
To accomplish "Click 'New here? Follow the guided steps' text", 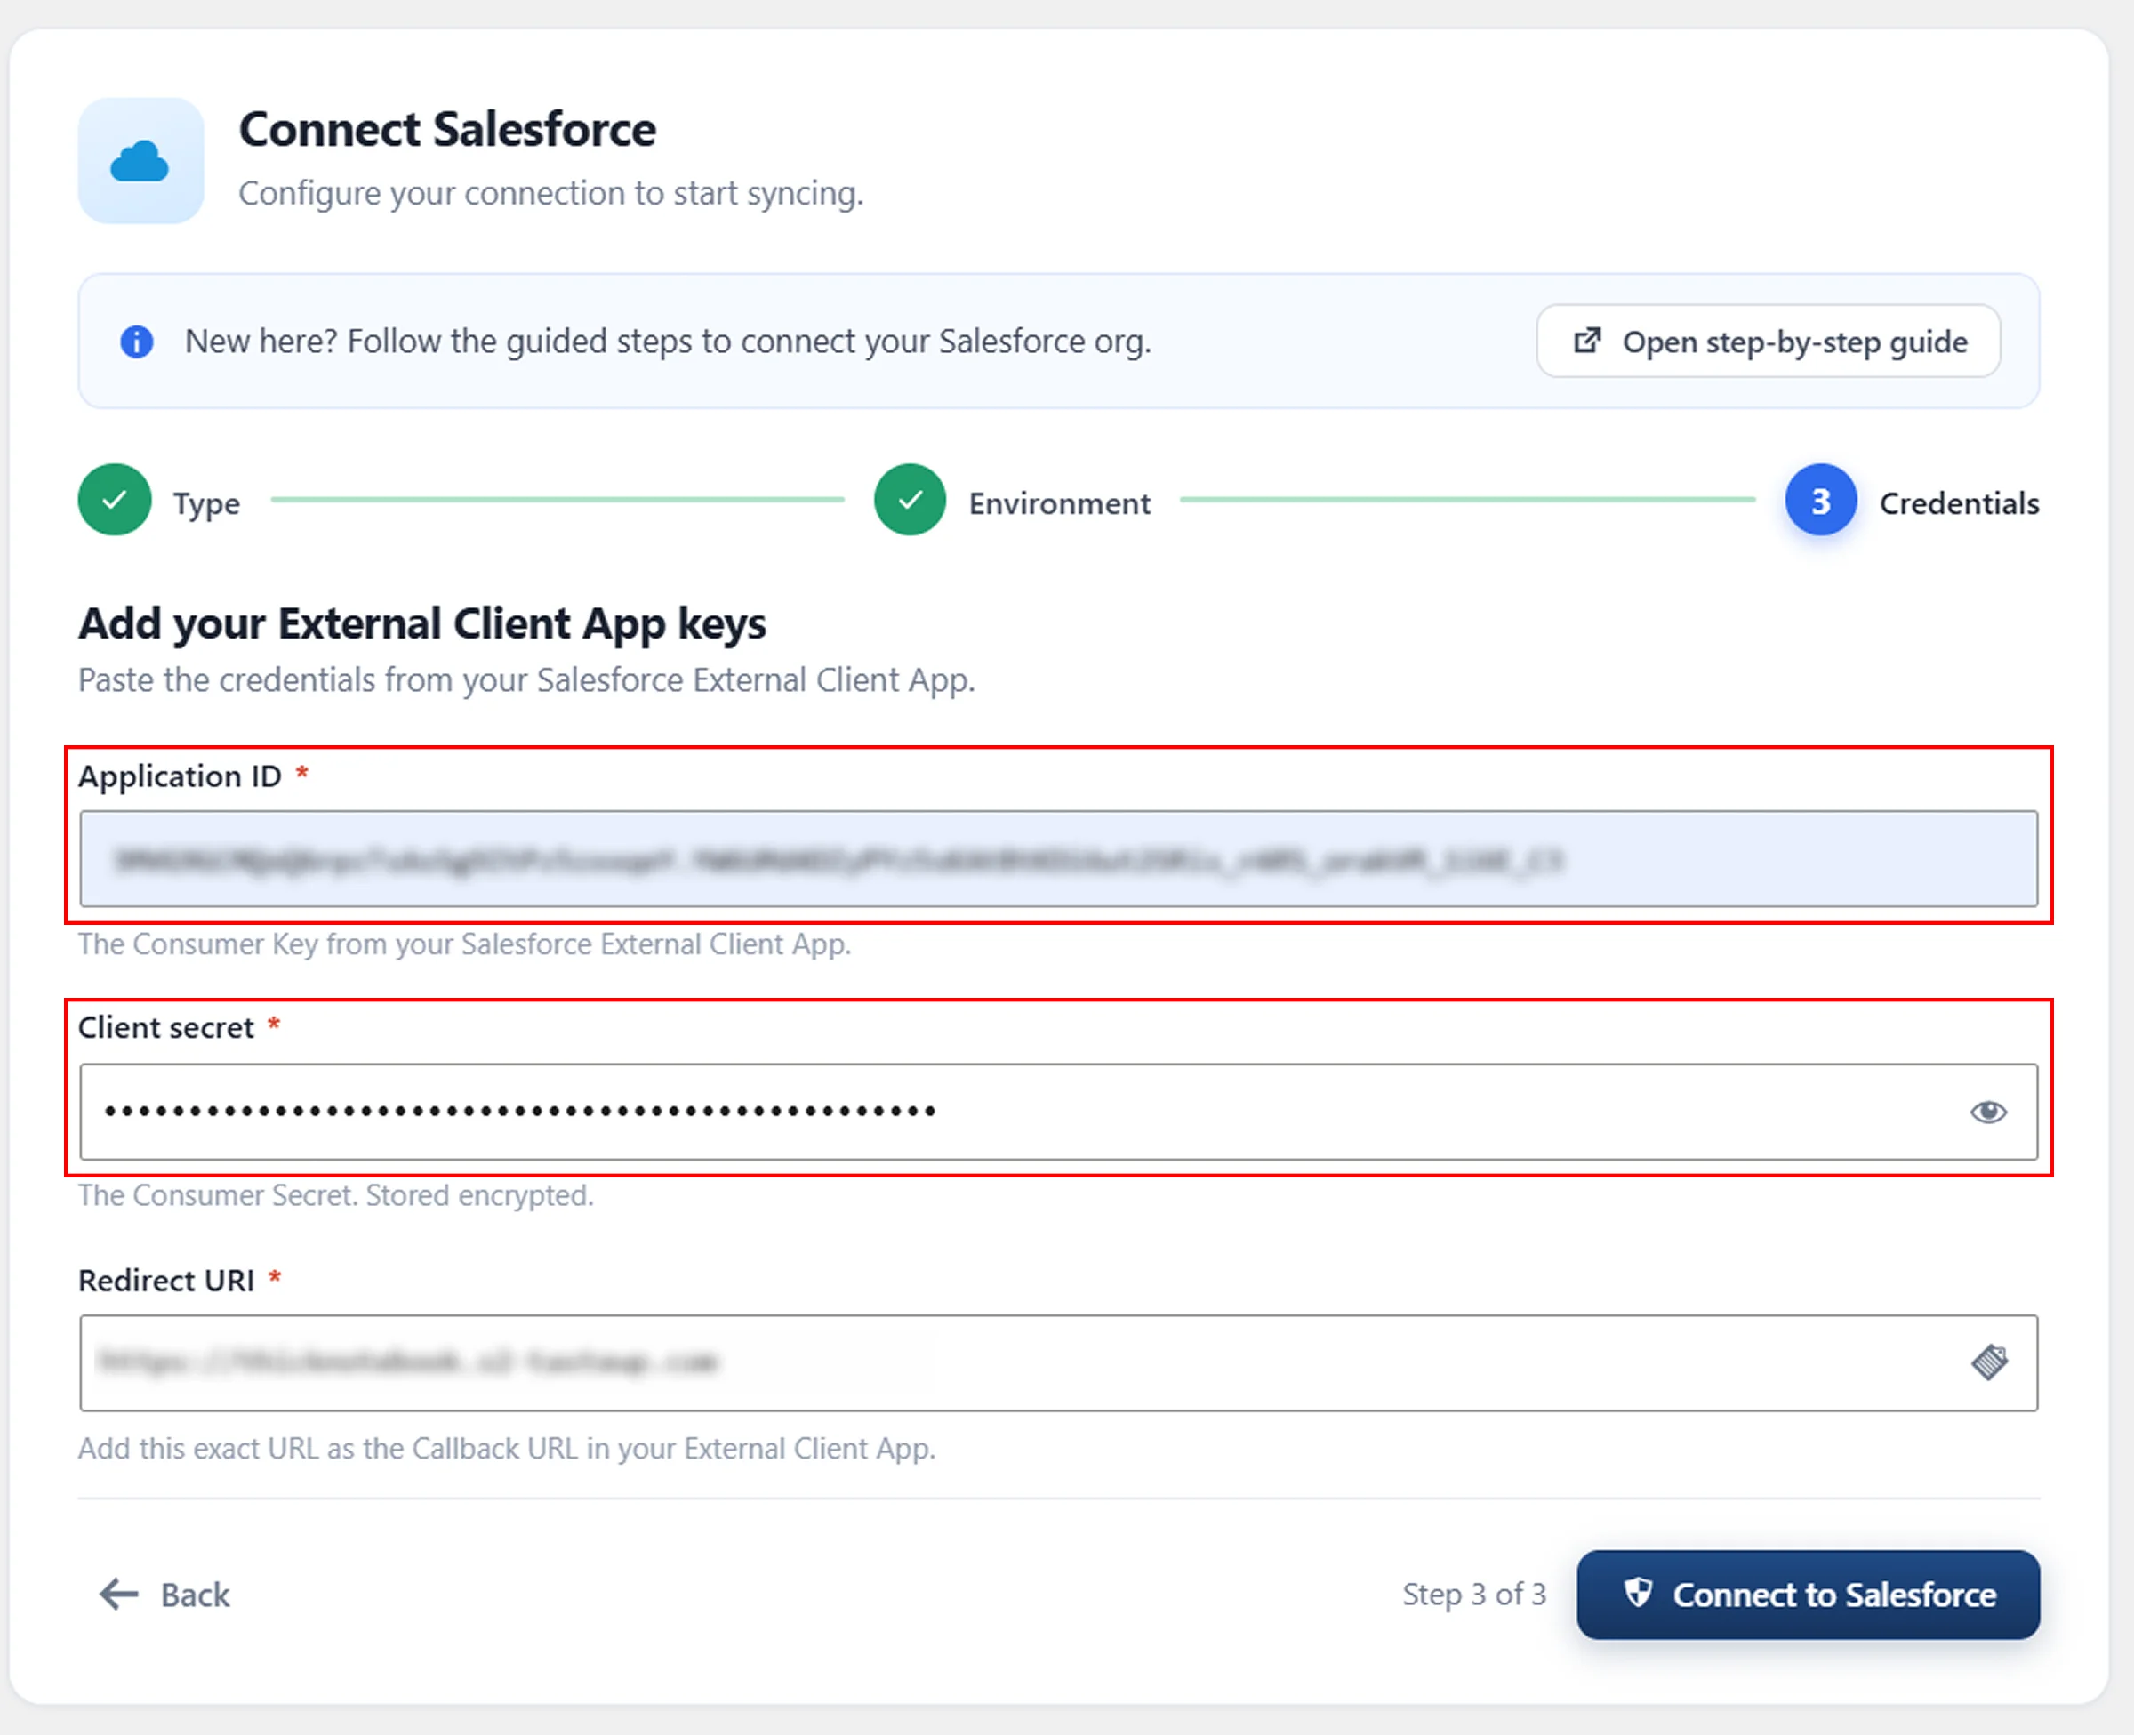I will tap(668, 342).
